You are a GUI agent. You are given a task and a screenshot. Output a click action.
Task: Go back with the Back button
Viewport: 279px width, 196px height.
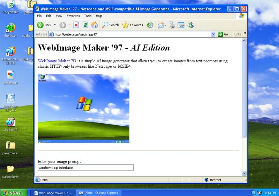pyautogui.click(x=44, y=25)
